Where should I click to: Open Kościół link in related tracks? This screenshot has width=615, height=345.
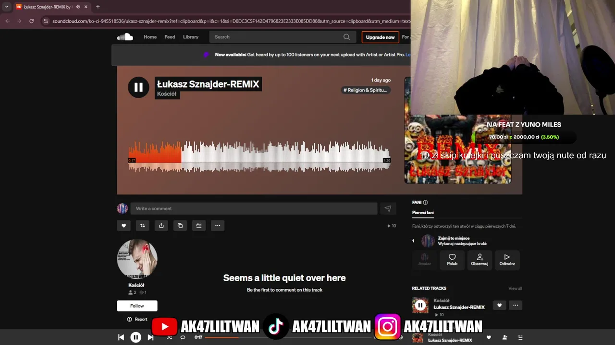[441, 300]
